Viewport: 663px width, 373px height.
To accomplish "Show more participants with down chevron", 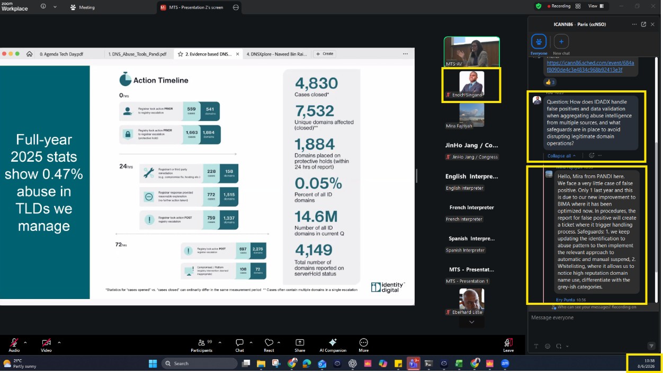I will [x=472, y=322].
